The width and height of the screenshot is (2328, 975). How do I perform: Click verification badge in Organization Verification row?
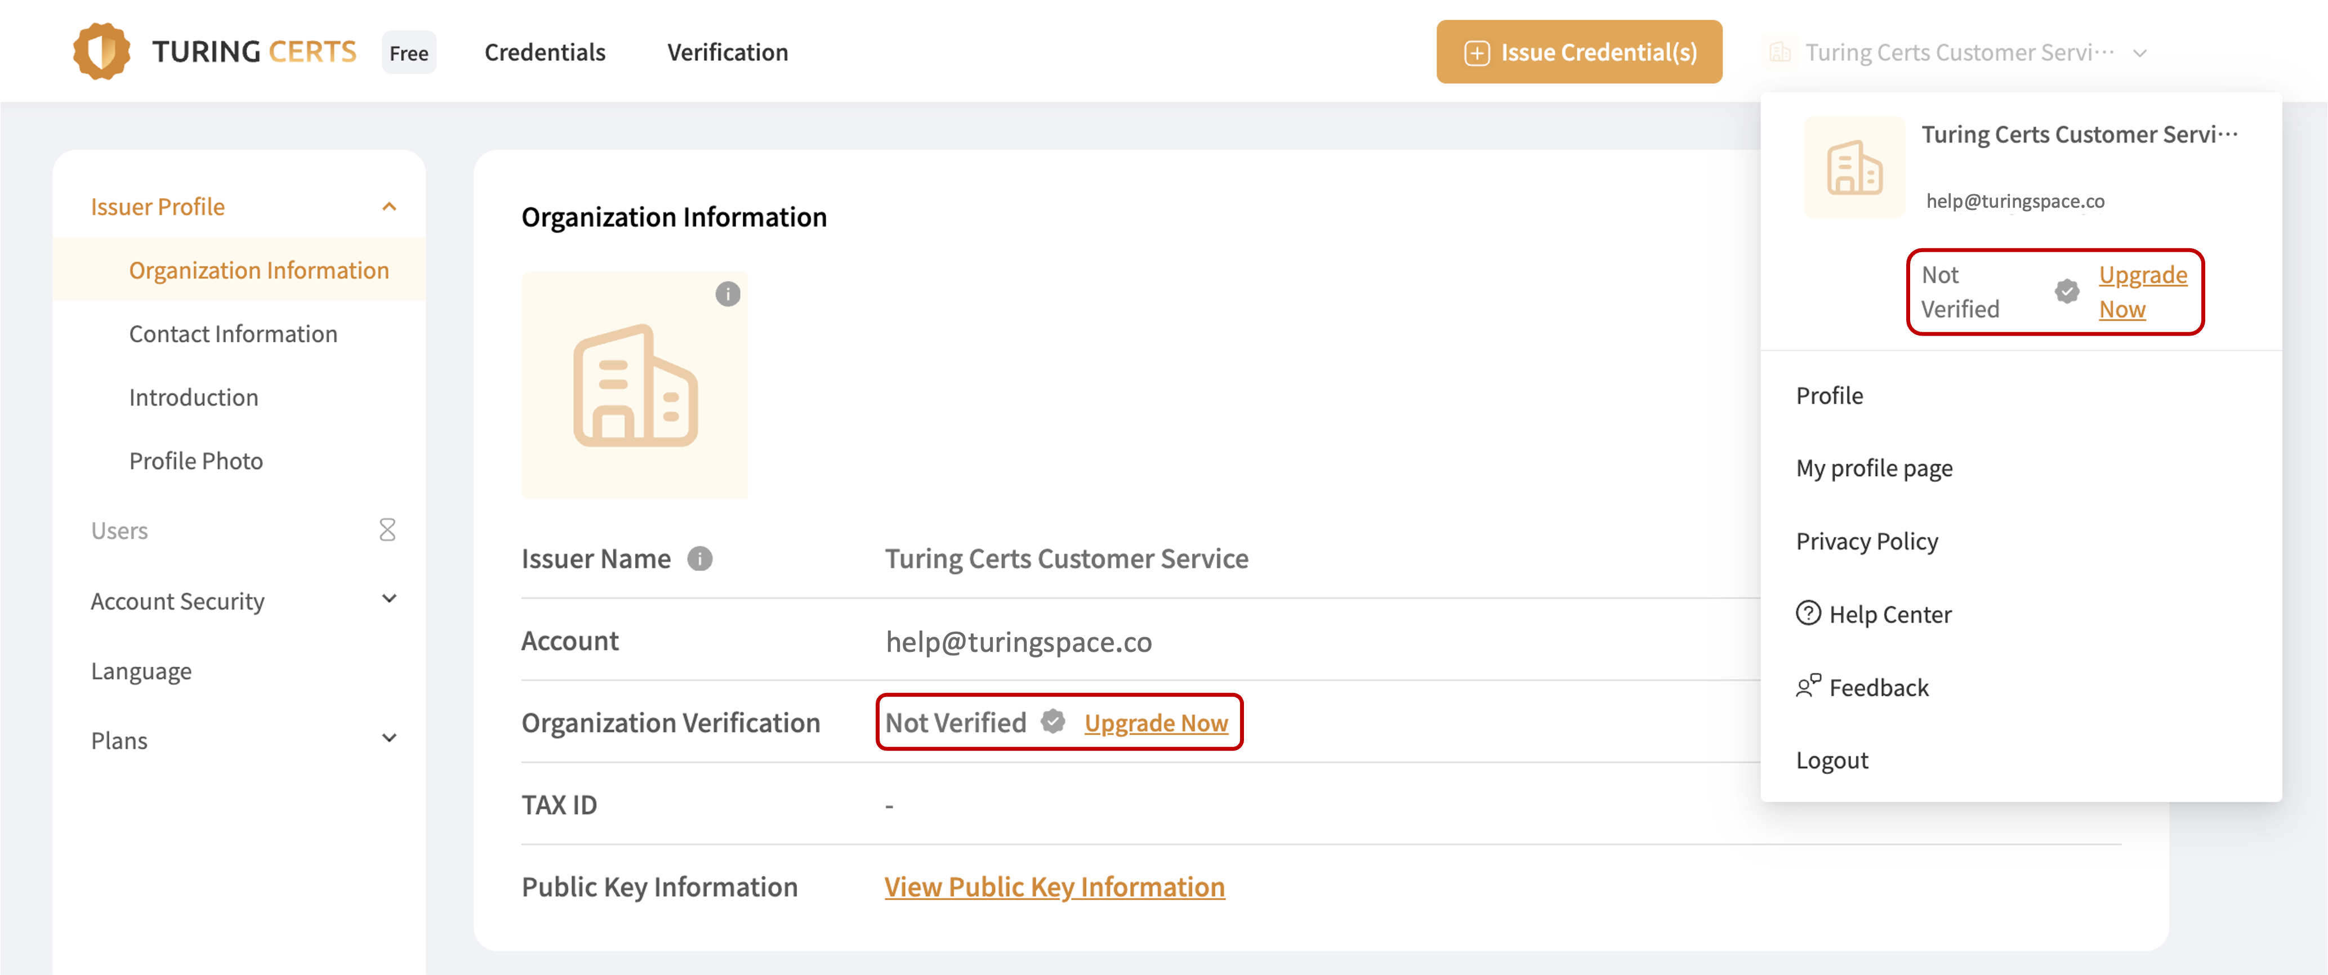click(x=1053, y=722)
